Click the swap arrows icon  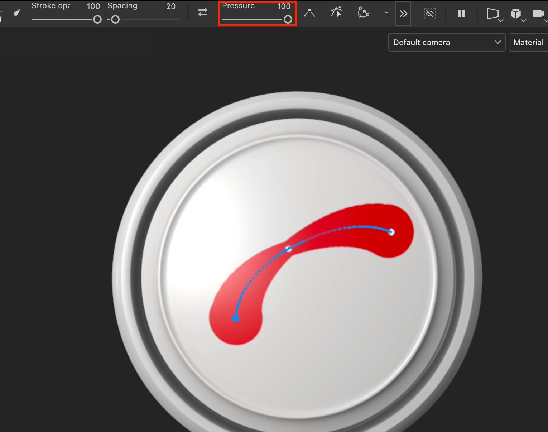click(203, 13)
